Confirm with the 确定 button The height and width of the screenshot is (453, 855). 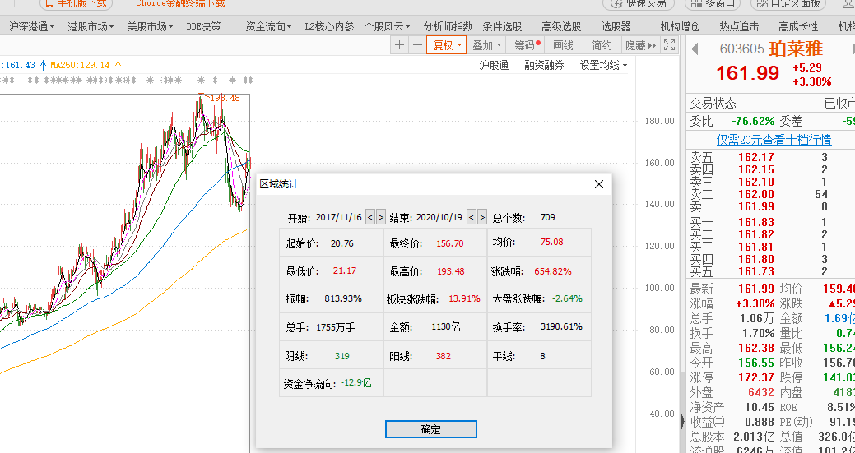click(x=430, y=429)
